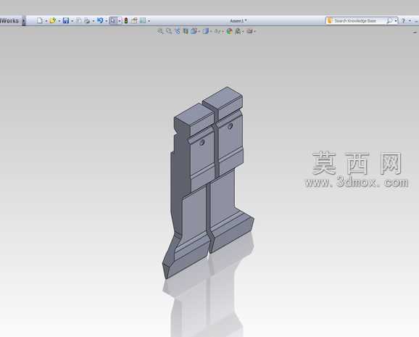The height and width of the screenshot is (337, 419).
Task: Click the Section View icon
Action: [x=186, y=31]
